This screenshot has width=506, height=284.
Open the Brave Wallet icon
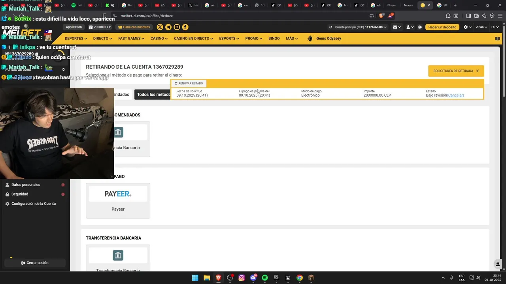tap(477, 16)
